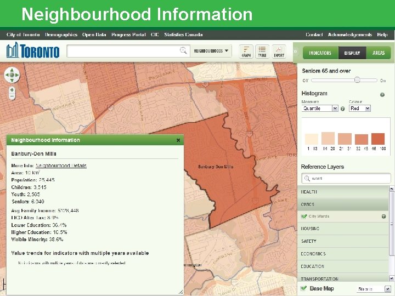
Task: Pan the map down arrow
Action: click(x=12, y=80)
